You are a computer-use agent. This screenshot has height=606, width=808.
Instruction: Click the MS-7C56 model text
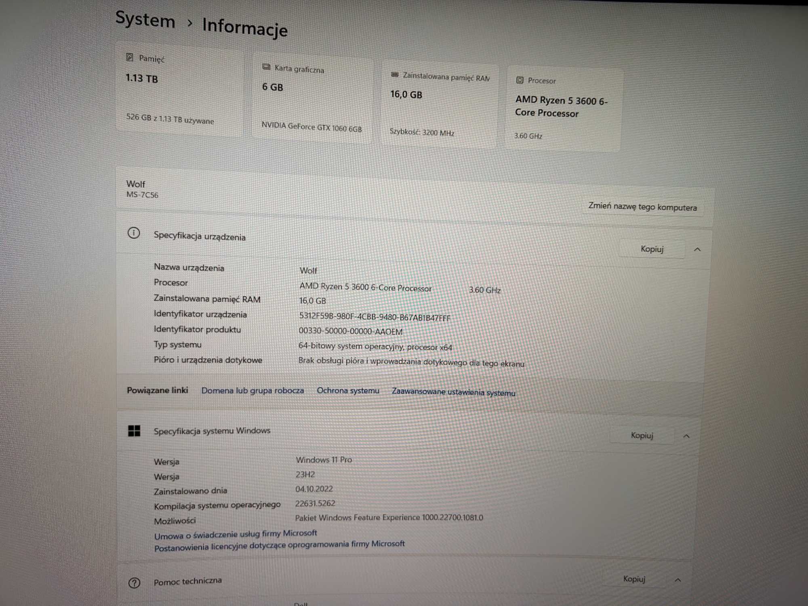coord(142,195)
